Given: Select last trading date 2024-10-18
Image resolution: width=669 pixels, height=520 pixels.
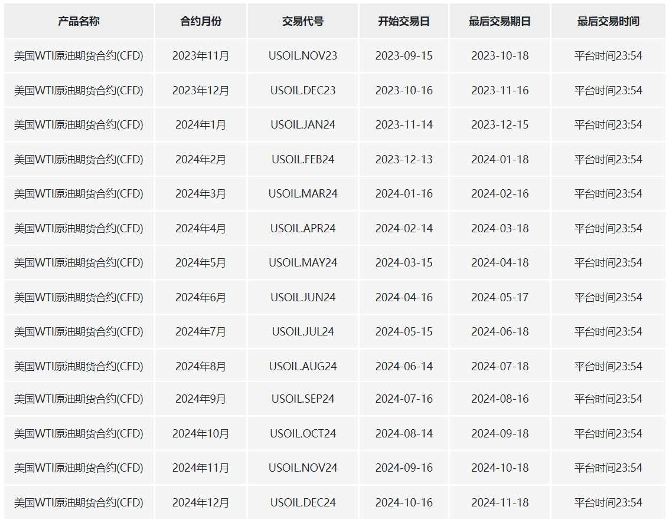Looking at the screenshot, I should coord(500,468).
